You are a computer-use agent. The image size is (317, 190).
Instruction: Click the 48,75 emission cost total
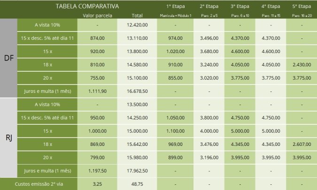click(x=138, y=184)
